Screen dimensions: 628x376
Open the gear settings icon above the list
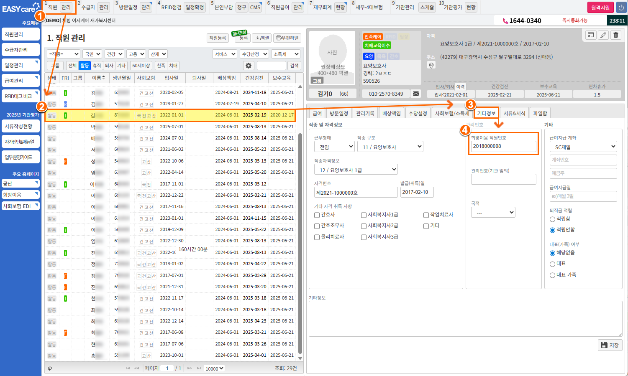(249, 66)
